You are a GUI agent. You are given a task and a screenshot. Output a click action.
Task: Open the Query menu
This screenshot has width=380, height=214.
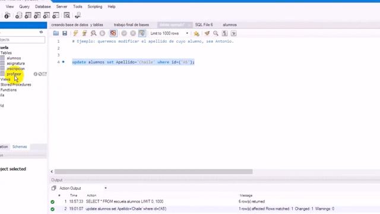click(24, 7)
